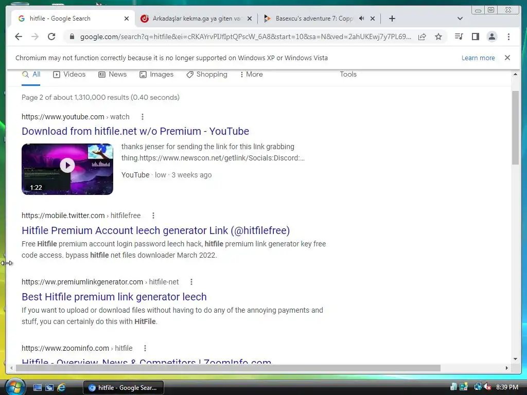Click the 8:39 PM taskbar clock
This screenshot has height=395, width=527.
click(507, 387)
